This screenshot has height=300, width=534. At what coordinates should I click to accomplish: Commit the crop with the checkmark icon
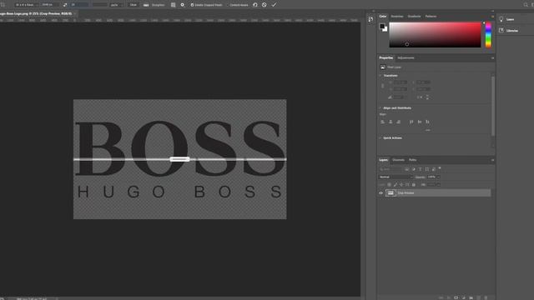click(274, 5)
